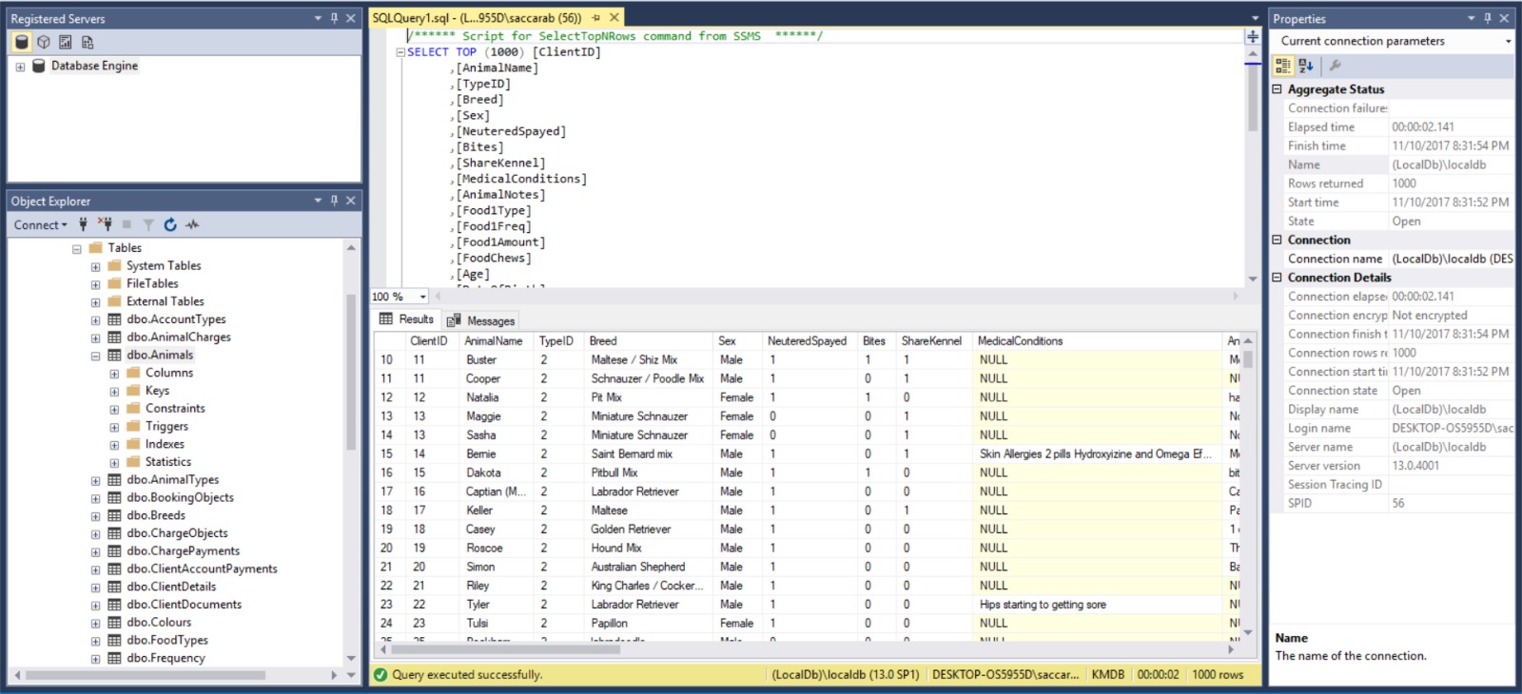Image resolution: width=1522 pixels, height=694 pixels.
Task: Click the AnimalName column header
Action: [x=493, y=340]
